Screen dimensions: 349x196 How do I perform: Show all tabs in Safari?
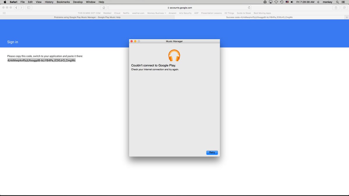click(344, 8)
